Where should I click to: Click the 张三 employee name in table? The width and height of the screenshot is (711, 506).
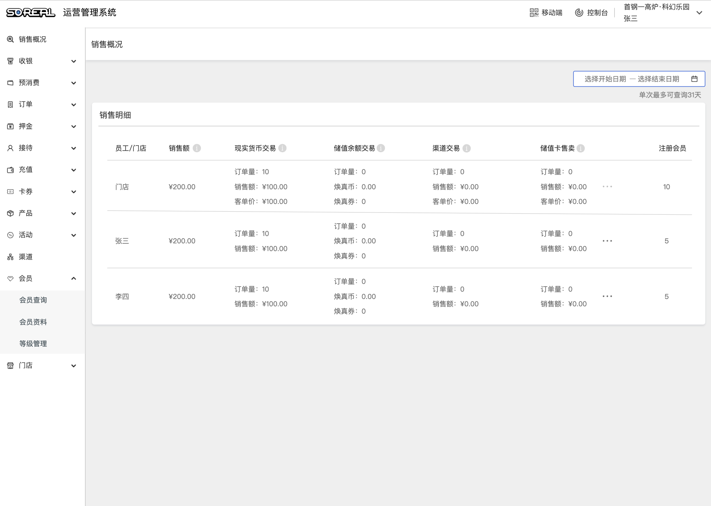(122, 241)
